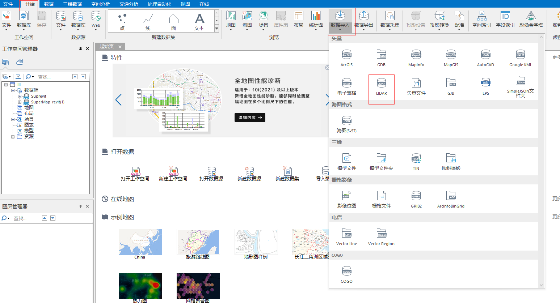
Task: Create new line dataset 线
Action: tap(148, 21)
